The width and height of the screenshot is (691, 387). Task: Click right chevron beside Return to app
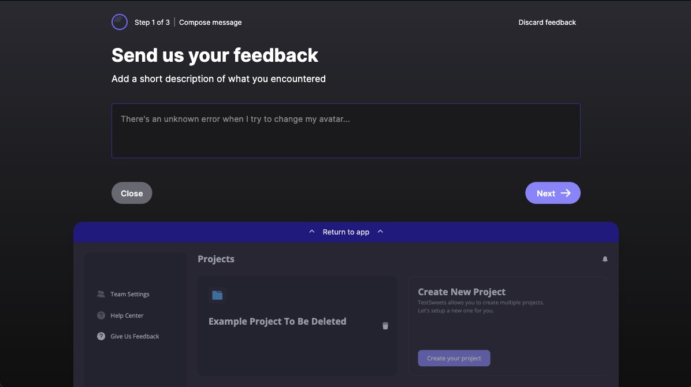[380, 232]
